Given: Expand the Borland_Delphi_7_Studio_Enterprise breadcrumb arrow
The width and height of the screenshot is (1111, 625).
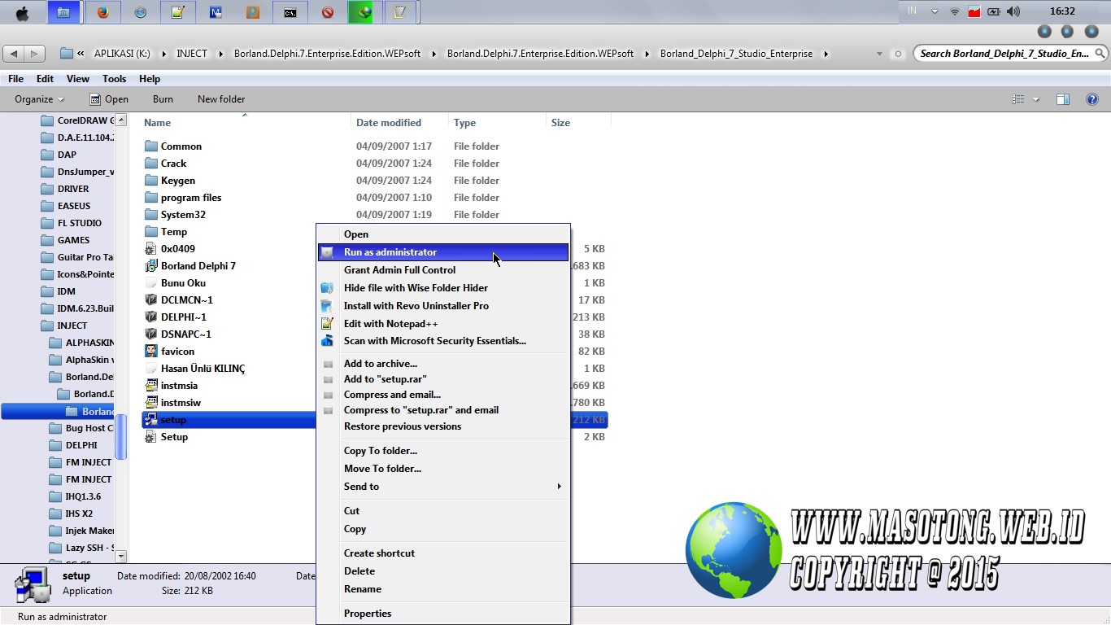Looking at the screenshot, I should (x=826, y=54).
